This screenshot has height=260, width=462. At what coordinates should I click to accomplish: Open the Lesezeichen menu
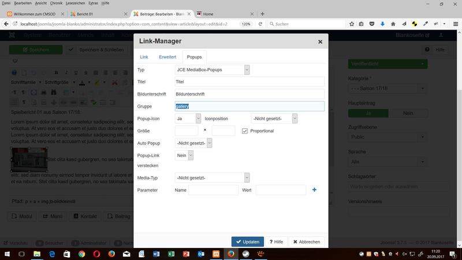click(75, 3)
